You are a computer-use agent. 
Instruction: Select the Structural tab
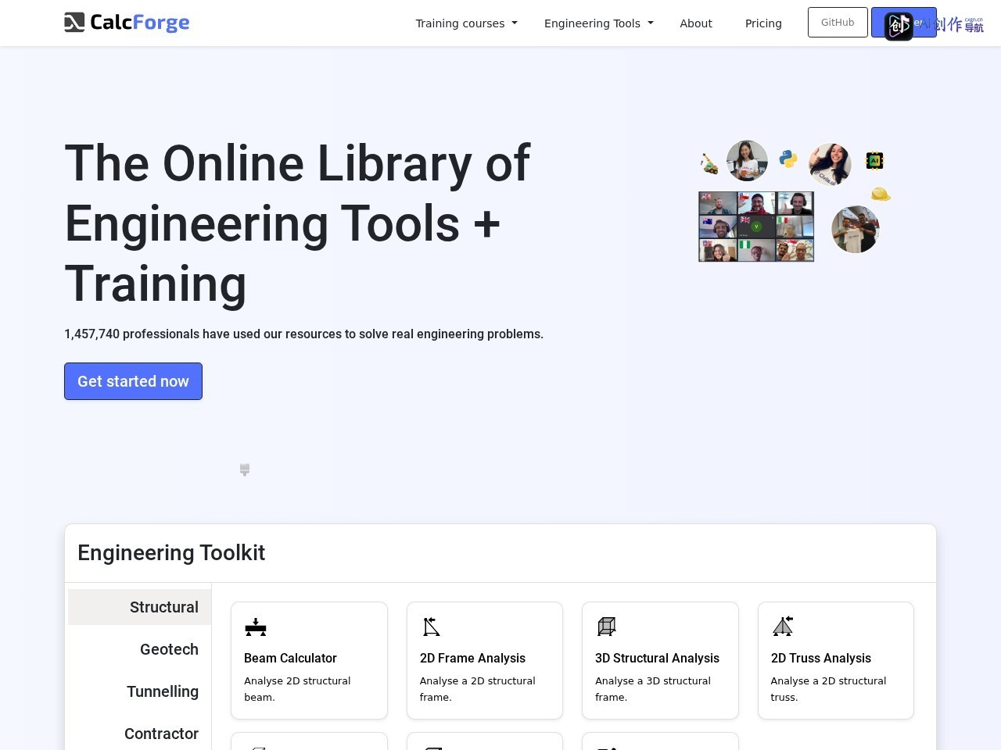139,607
